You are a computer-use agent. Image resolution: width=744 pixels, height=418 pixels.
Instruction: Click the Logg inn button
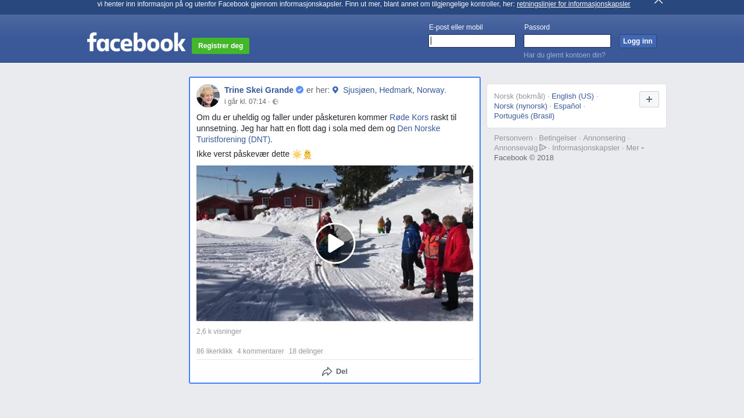click(638, 41)
